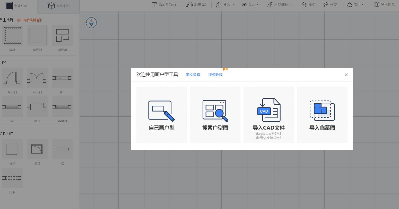Pick the 烟道 flue component
This screenshot has height=209, width=399.
(37, 149)
